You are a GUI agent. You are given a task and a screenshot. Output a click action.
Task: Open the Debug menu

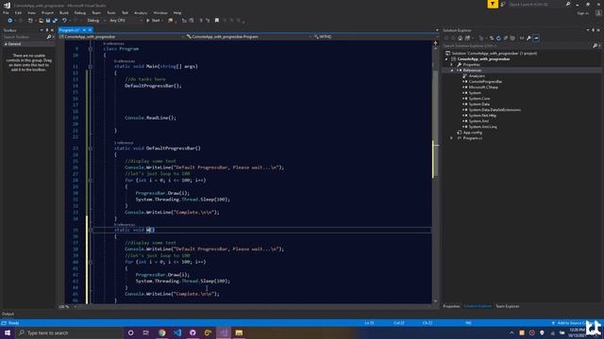[80, 12]
